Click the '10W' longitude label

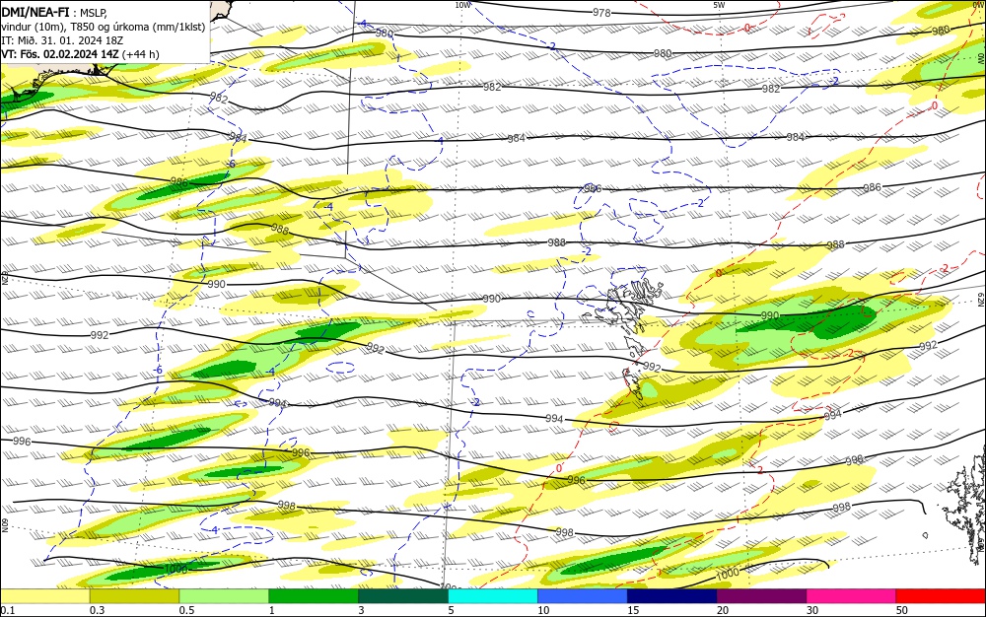[x=462, y=5]
